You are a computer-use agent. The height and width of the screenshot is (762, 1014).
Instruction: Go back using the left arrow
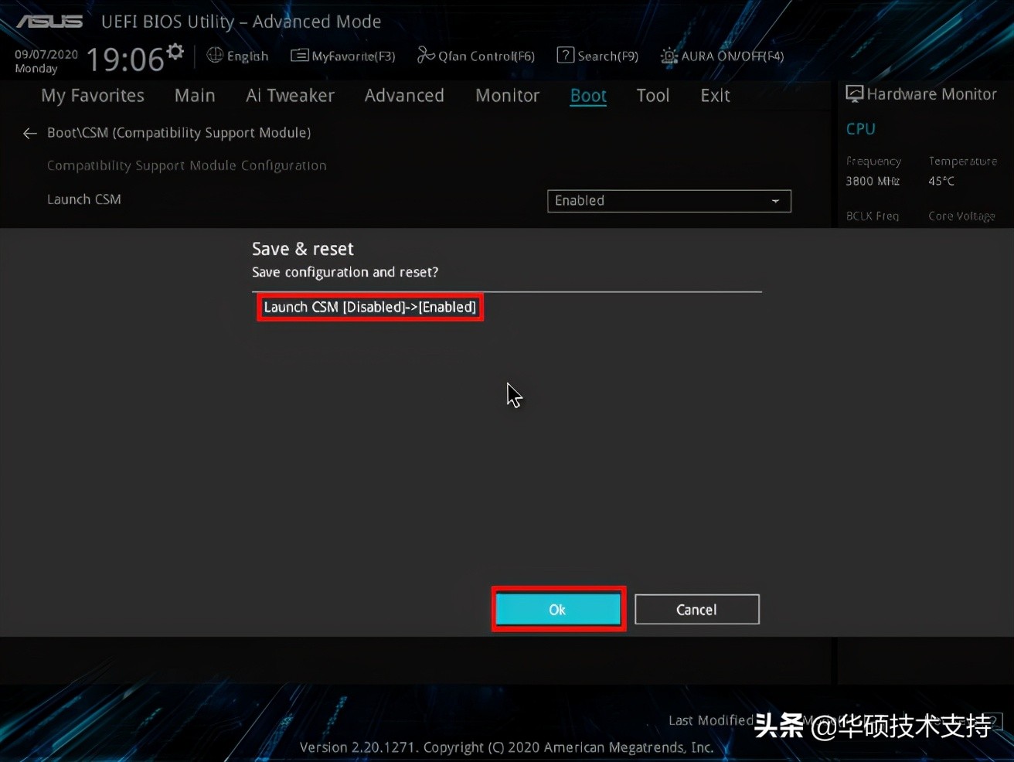point(29,133)
